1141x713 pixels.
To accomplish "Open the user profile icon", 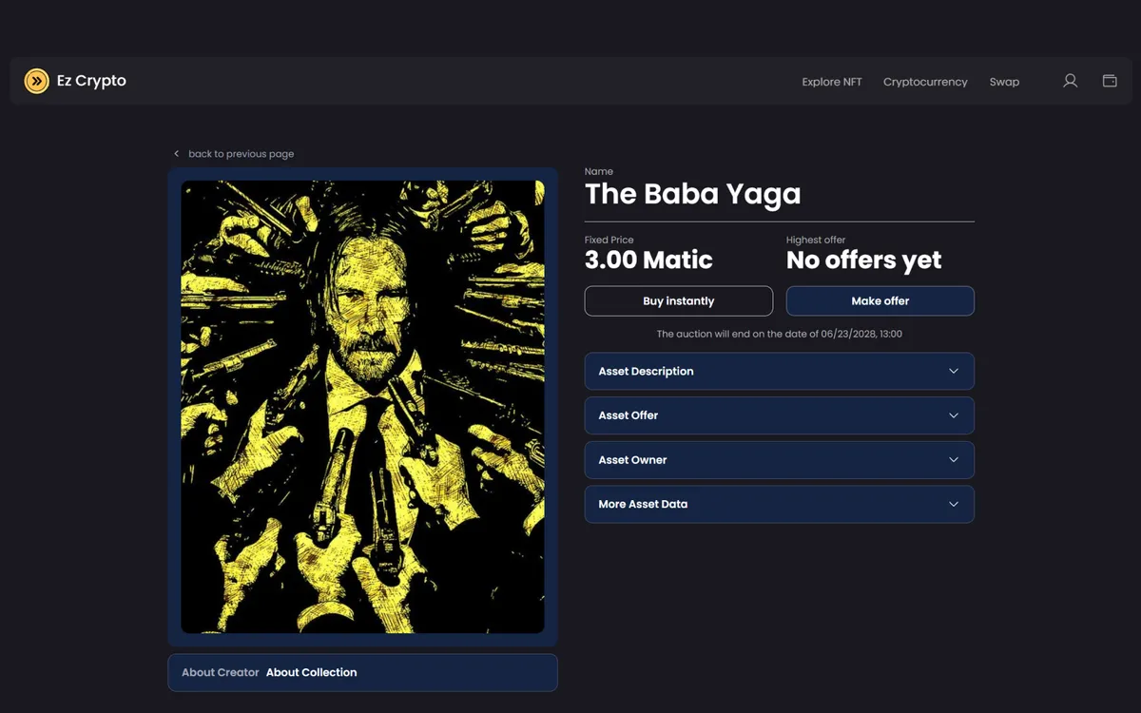I will pyautogui.click(x=1070, y=81).
